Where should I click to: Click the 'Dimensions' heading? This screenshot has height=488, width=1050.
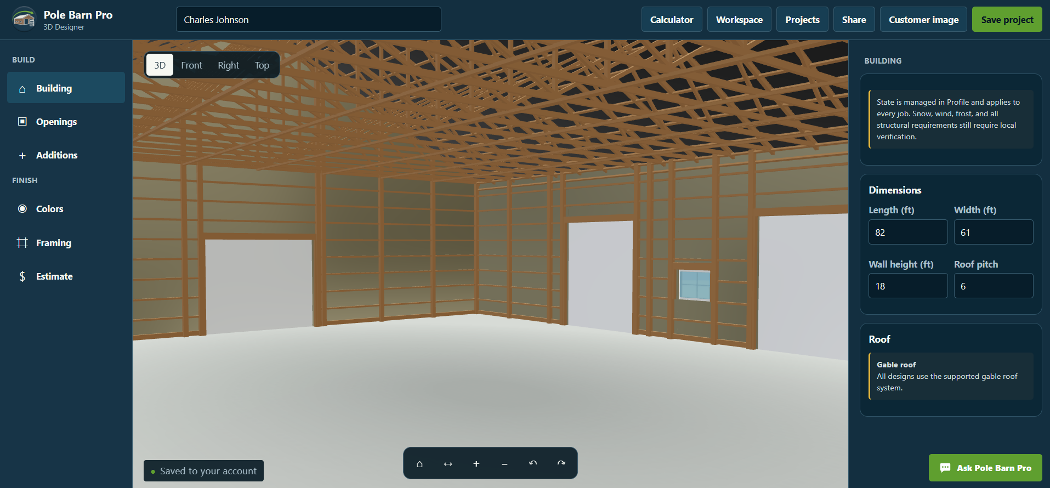(895, 190)
